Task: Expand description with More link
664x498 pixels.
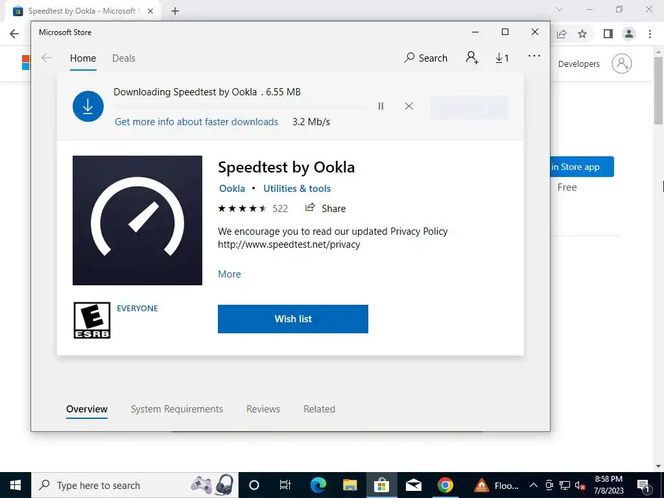Action: pos(229,274)
